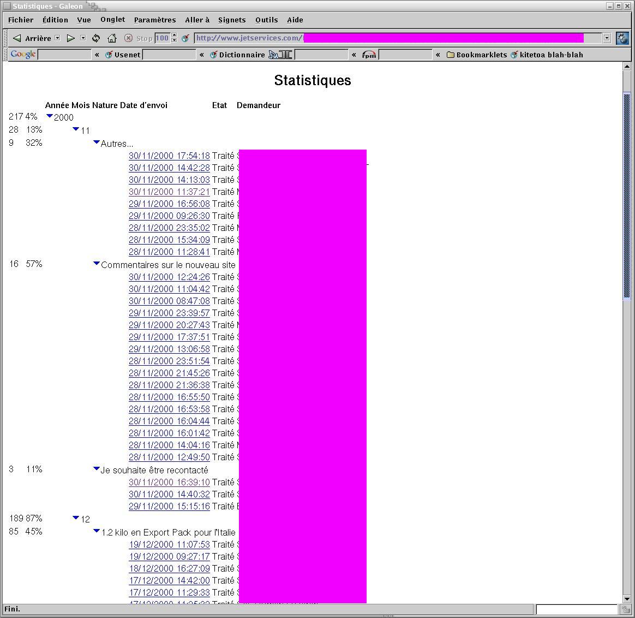Click the jetservices URL address field
The image size is (635, 618).
tap(398, 38)
